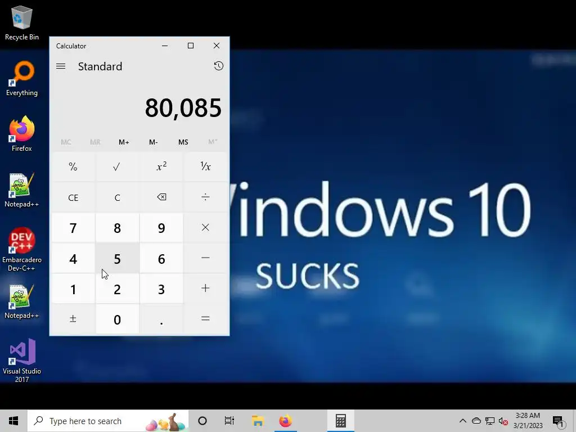Open the Calculator navigation hamburger menu
Image resolution: width=576 pixels, height=432 pixels.
coord(61,66)
